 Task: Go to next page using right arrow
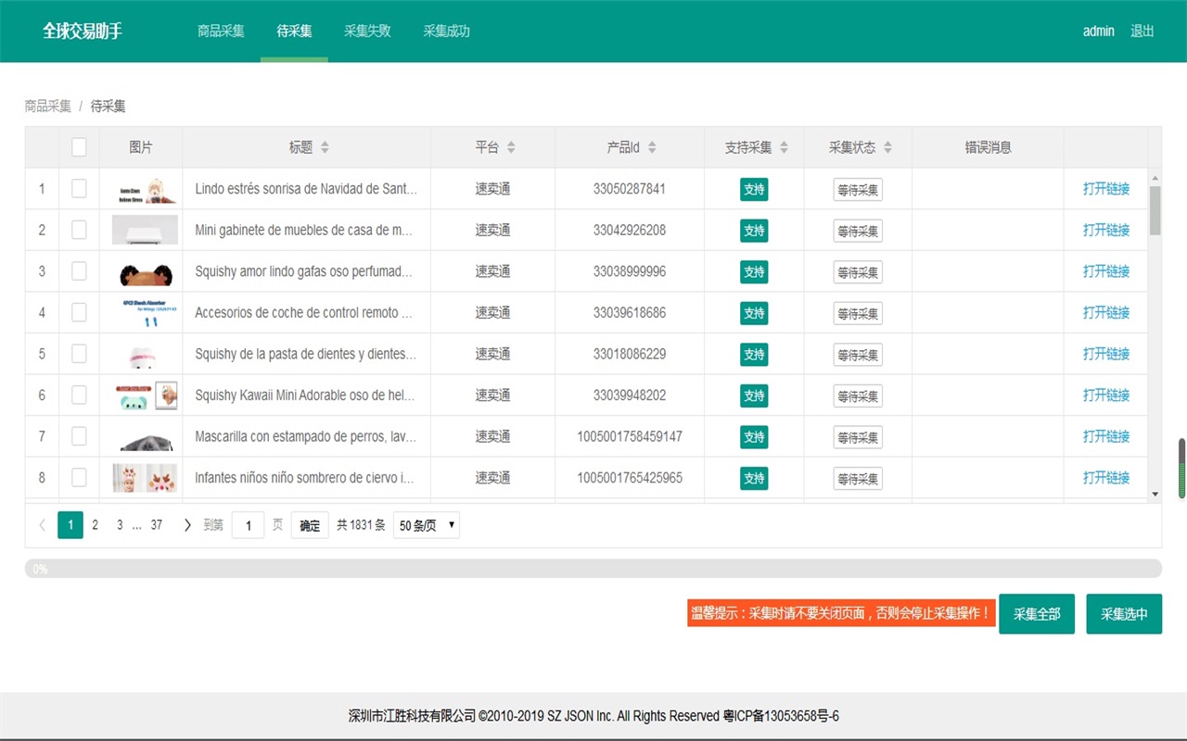[x=187, y=525]
